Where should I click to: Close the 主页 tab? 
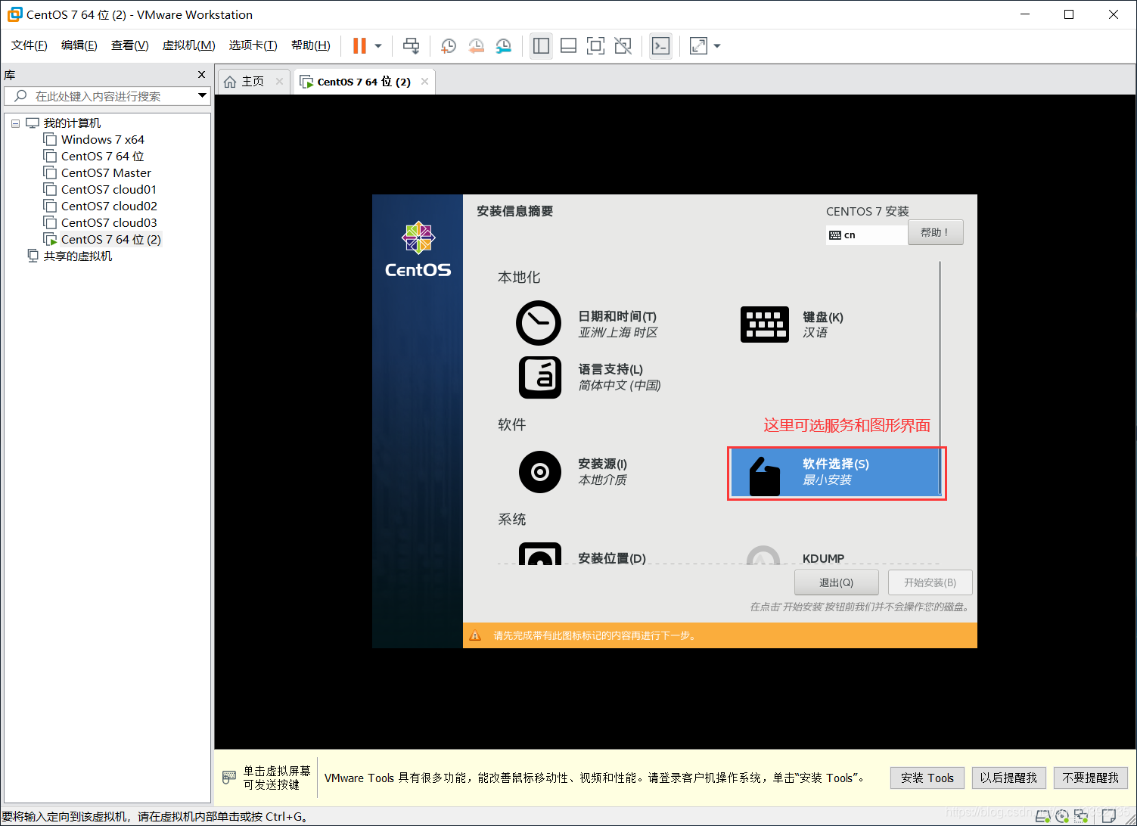[279, 81]
